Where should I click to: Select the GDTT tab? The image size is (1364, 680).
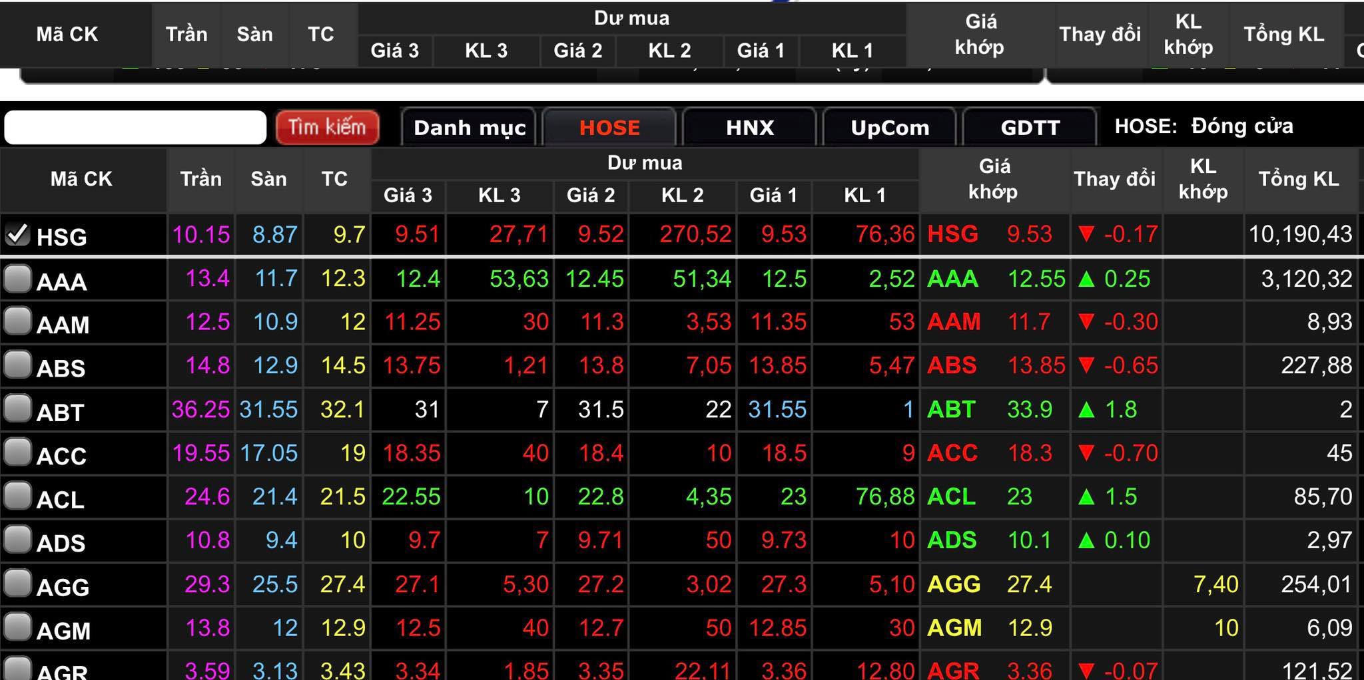(x=1030, y=127)
